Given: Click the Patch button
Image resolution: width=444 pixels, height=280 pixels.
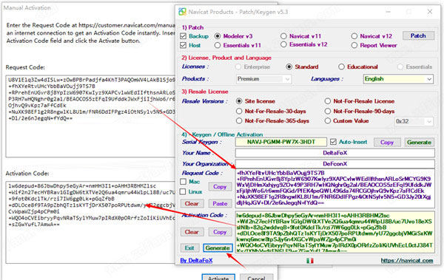Looking at the screenshot, I should (x=418, y=35).
